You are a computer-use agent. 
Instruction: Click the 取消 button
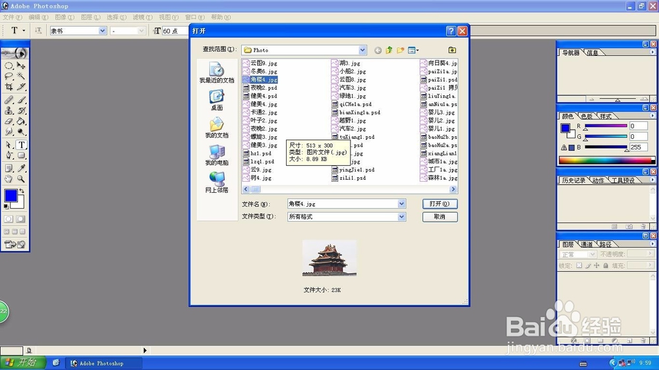point(440,217)
